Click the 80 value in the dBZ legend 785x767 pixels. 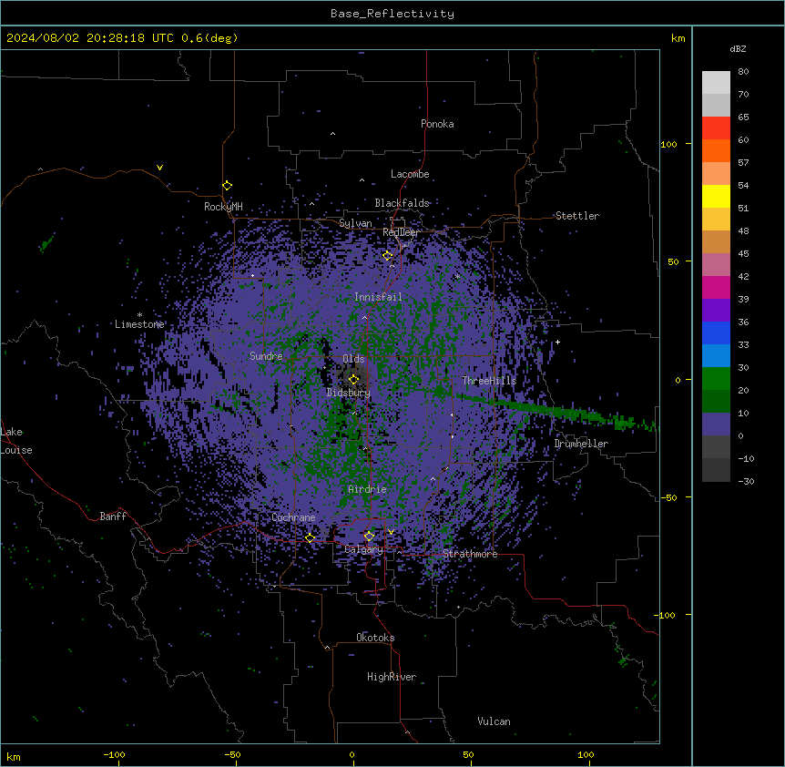pos(743,72)
